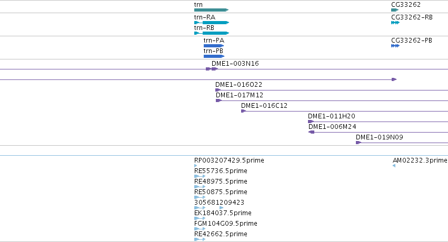
Task: Open the RP003207429.5prime EST label
Action: (x=229, y=160)
